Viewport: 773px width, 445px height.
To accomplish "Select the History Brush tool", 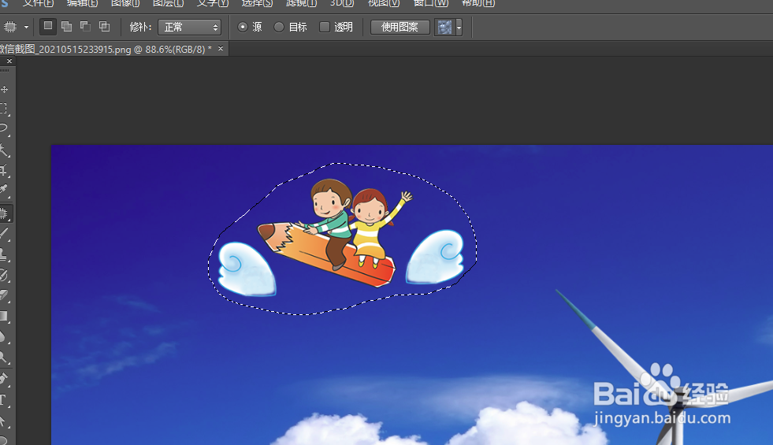I will point(4,275).
